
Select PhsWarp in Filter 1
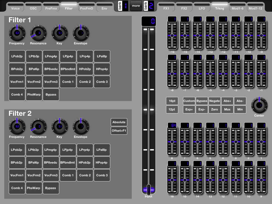coord(34,95)
